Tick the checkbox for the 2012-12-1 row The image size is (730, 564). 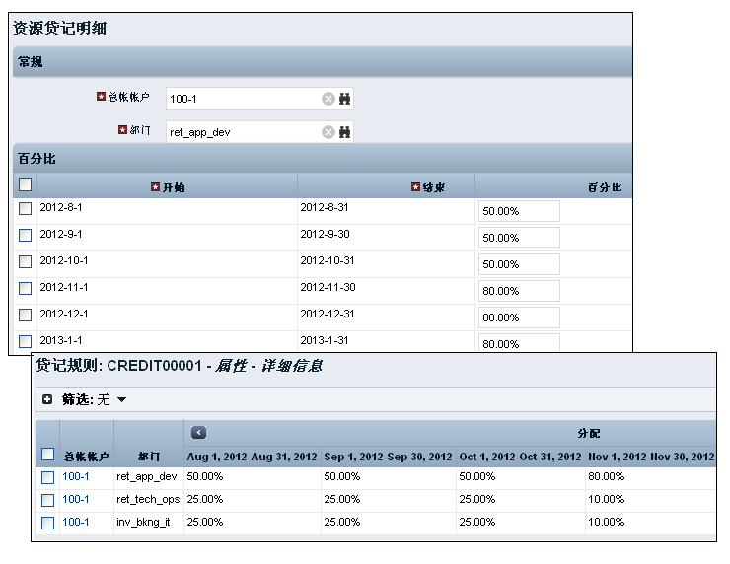(25, 316)
